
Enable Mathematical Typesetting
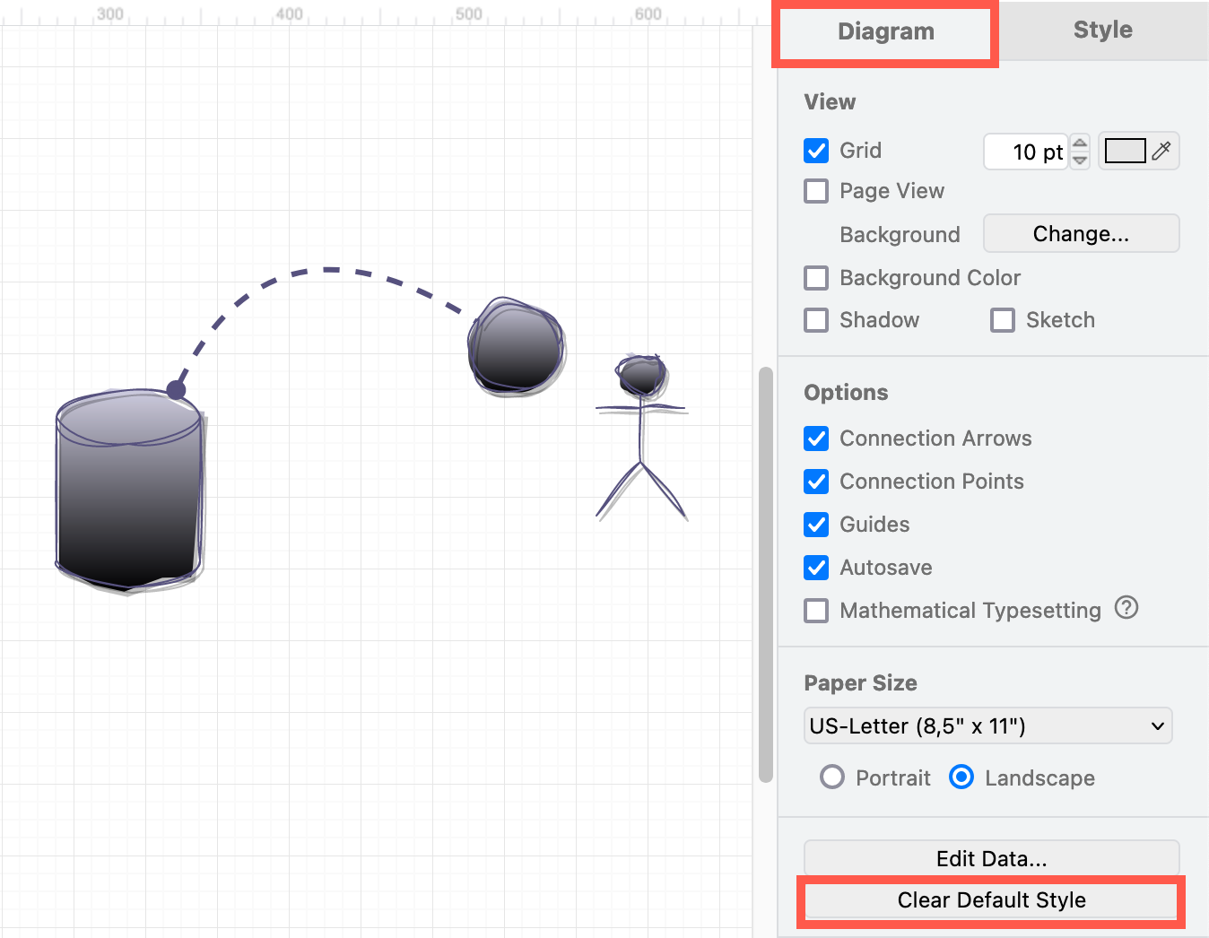(815, 611)
